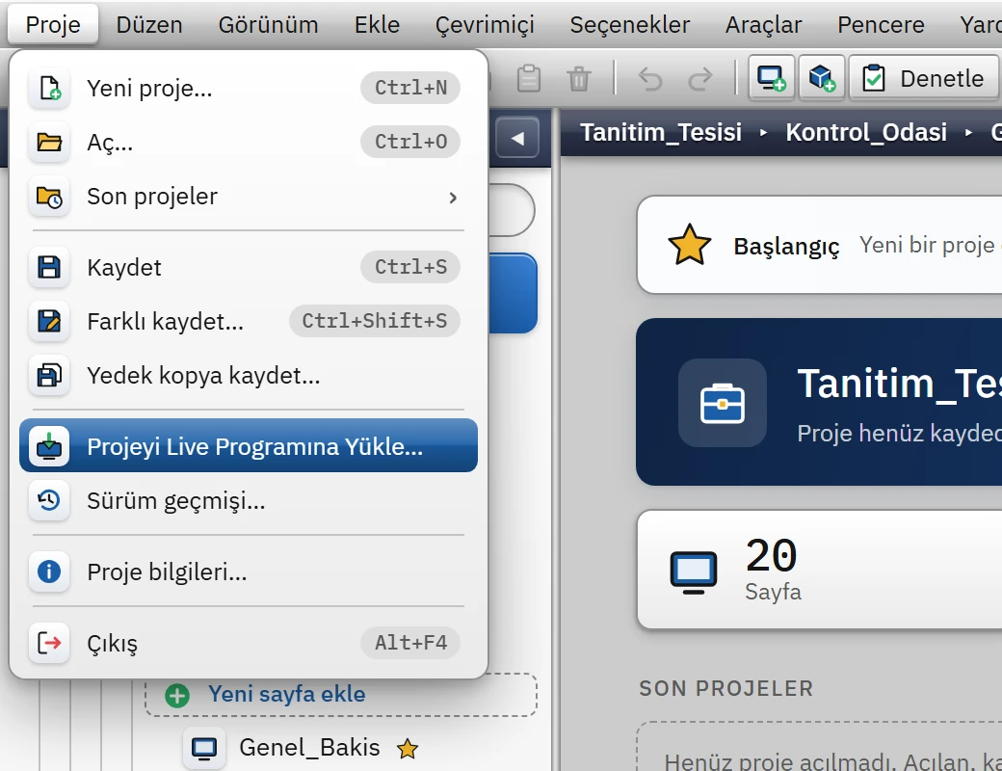This screenshot has height=771, width=1002.
Task: Open the Çevrimiçi menu
Action: click(485, 25)
